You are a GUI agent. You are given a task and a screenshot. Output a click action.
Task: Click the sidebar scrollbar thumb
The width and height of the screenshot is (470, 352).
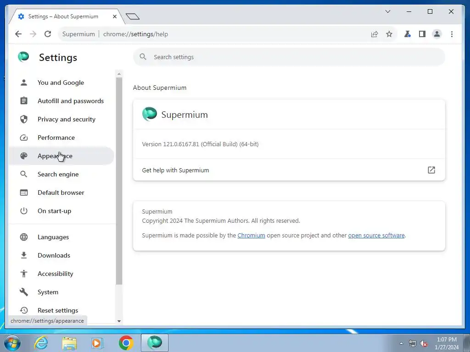119,181
